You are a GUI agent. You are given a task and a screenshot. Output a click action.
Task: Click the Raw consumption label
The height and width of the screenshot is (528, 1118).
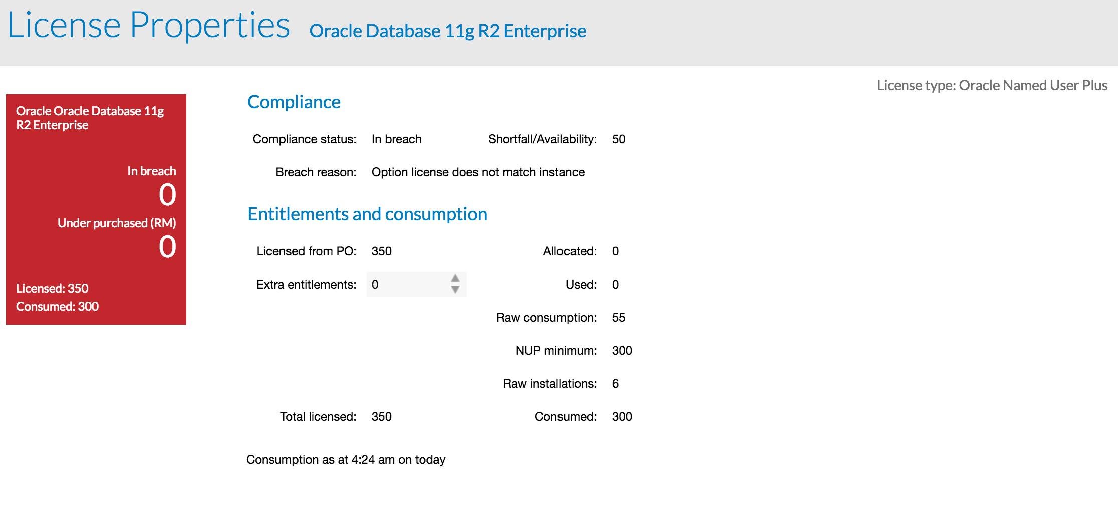(546, 318)
